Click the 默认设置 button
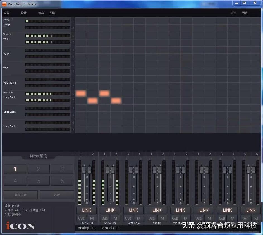Screen dimensions: 263x235 (21, 195)
